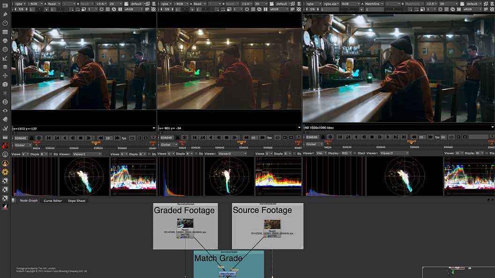This screenshot has width=495, height=278.
Task: Open Viewer1 RGB display dropdown
Action: coord(35,4)
